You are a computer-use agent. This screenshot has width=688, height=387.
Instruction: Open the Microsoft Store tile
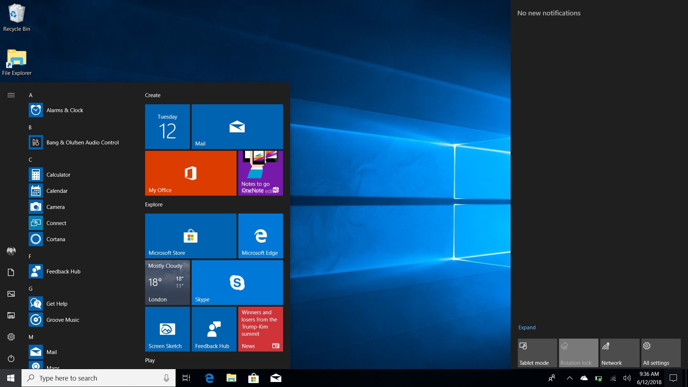coord(191,236)
